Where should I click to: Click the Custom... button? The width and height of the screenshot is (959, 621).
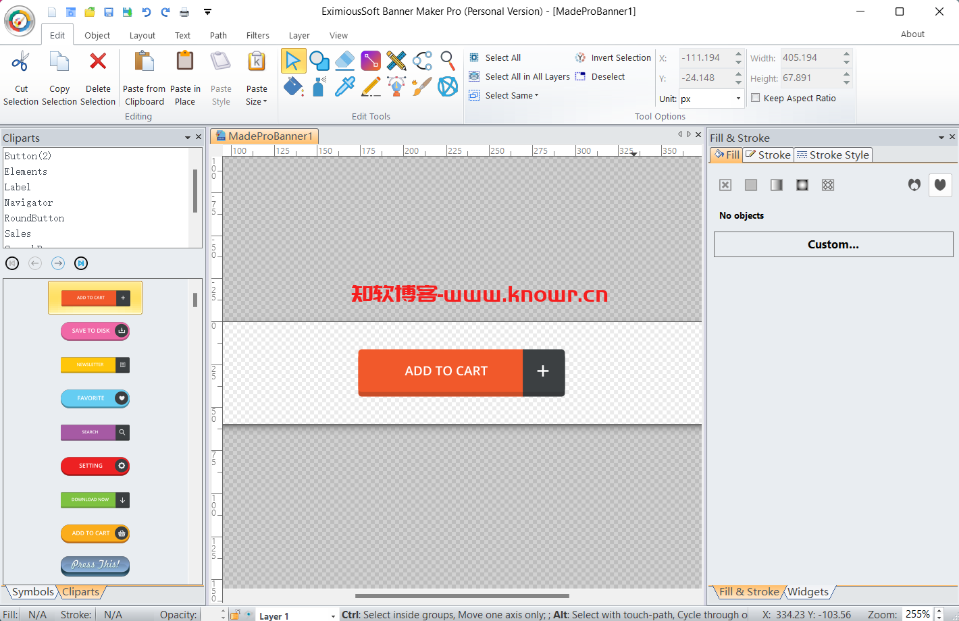tap(833, 244)
